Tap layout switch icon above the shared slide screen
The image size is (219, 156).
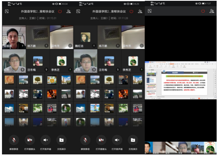150,11
